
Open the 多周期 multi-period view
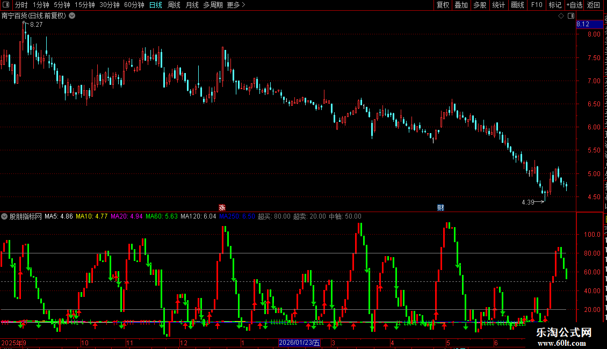(213, 5)
